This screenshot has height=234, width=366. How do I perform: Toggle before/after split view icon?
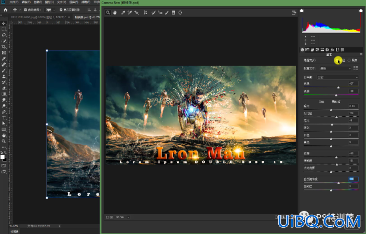[x=111, y=217]
